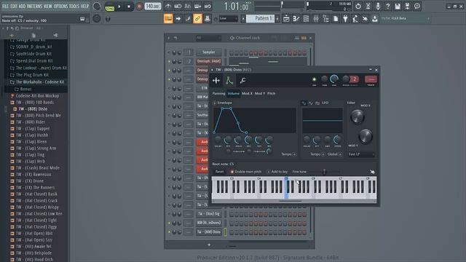Open the wrench miscellaneous settings icon
466x262 pixels.
point(242,81)
